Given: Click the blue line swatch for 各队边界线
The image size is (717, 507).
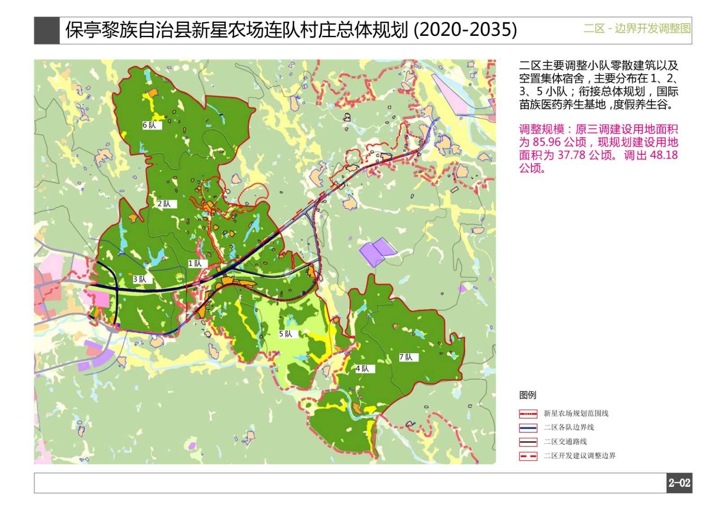Looking at the screenshot, I should 528,428.
